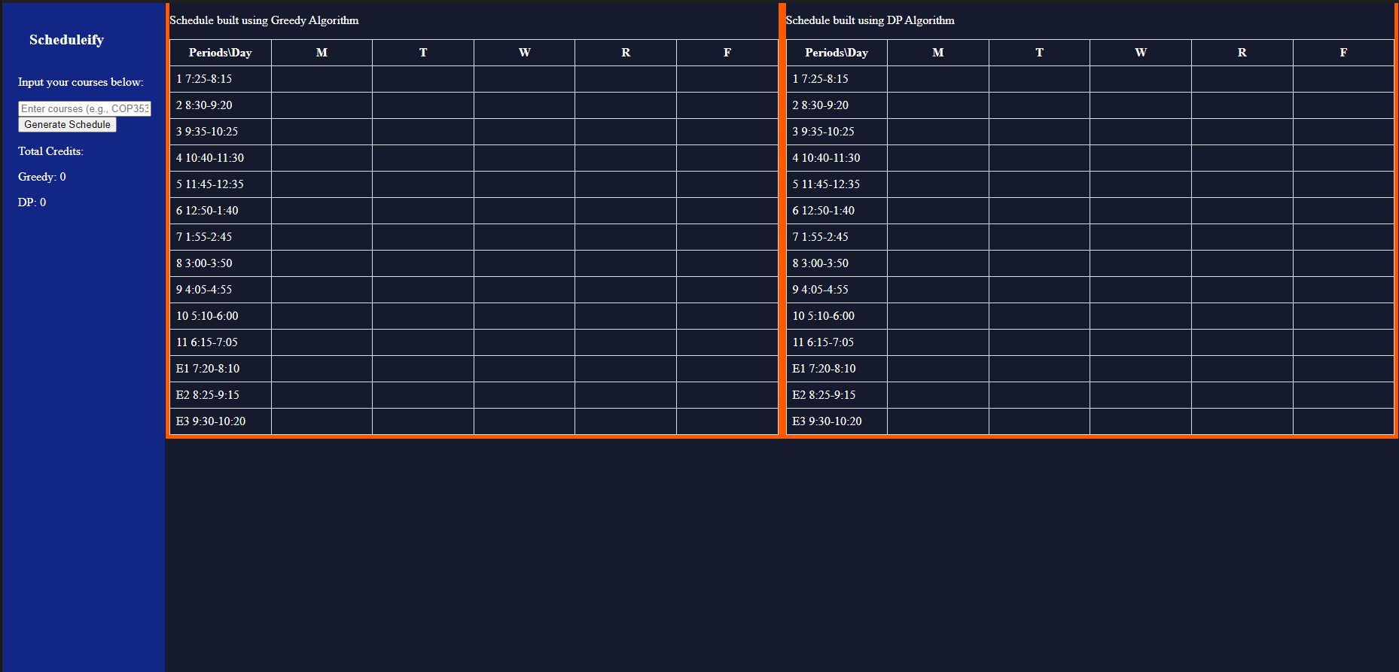The image size is (1399, 672).
Task: Click the Periods\Day header in the Greedy table
Action: pyautogui.click(x=220, y=53)
